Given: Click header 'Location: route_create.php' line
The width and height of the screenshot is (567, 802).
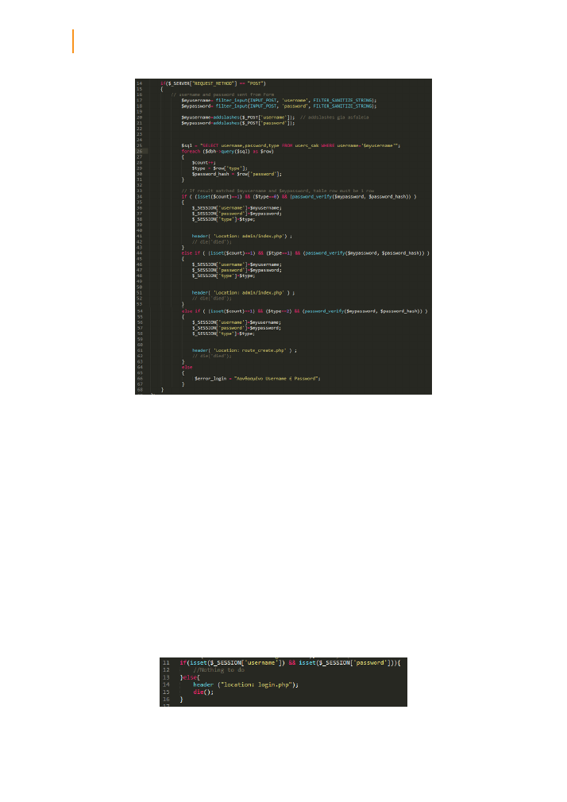Looking at the screenshot, I should click(x=245, y=350).
